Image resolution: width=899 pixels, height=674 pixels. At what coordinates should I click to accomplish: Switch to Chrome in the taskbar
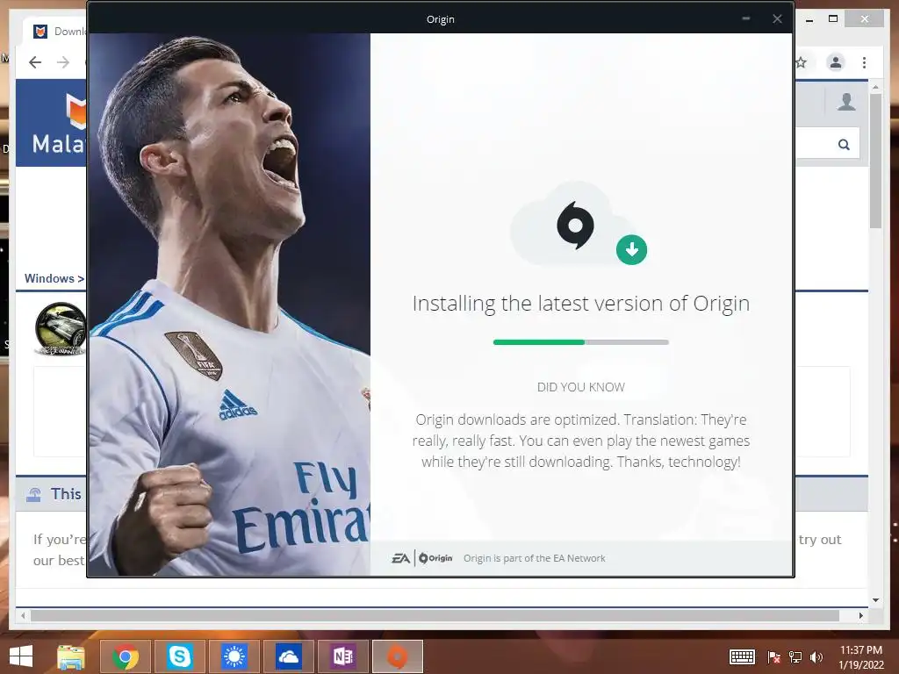click(x=125, y=656)
